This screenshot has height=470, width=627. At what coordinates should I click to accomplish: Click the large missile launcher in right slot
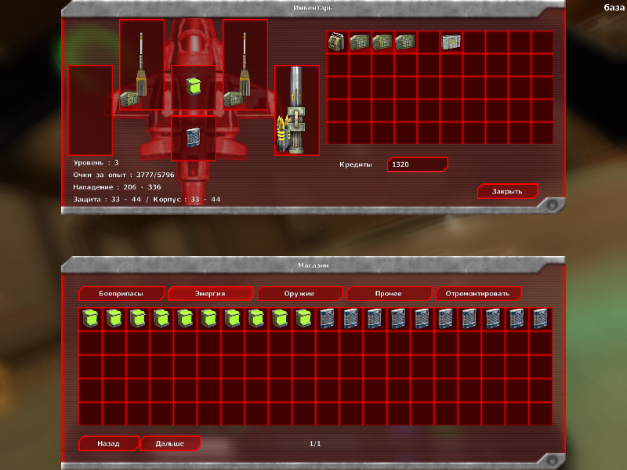point(297,110)
